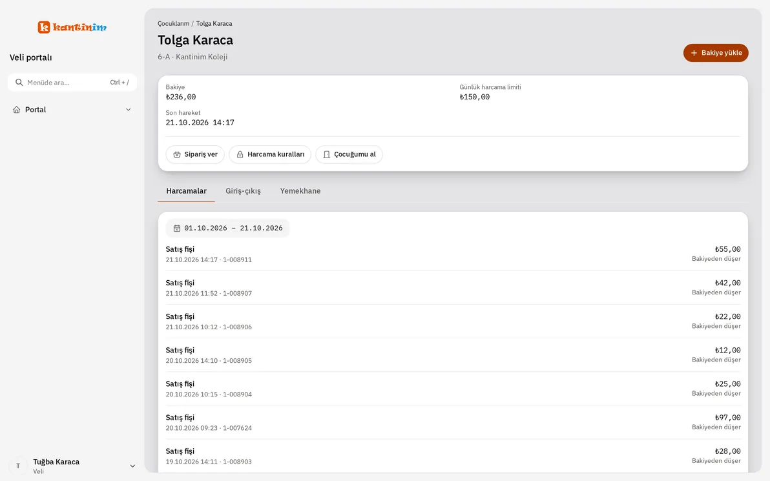Open sales receipt 1-008911 for ₺55,00
The width and height of the screenshot is (770, 481).
pyautogui.click(x=453, y=254)
